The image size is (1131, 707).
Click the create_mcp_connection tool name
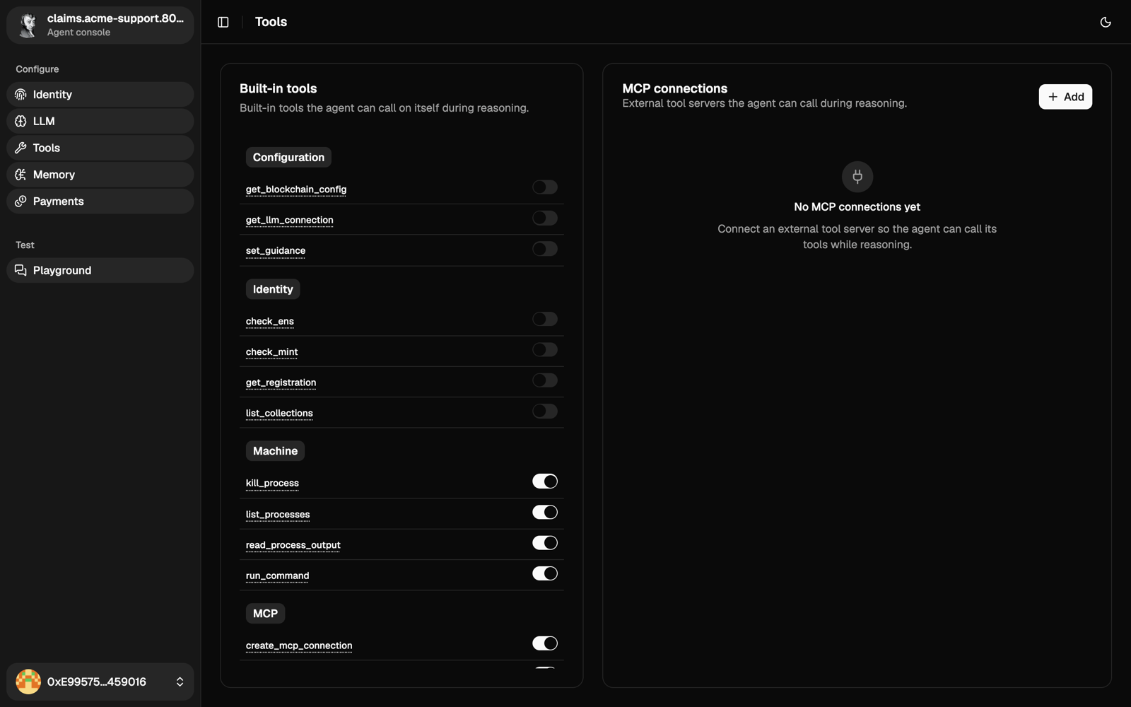click(299, 645)
